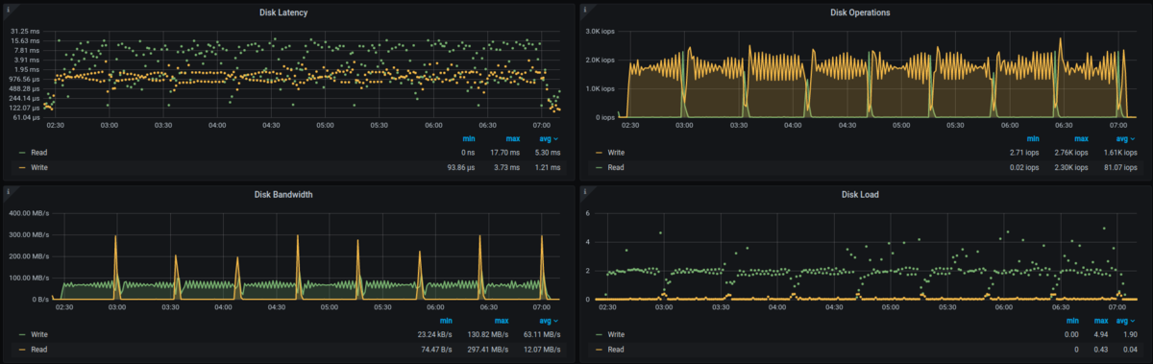The image size is (1153, 364).
Task: Pick color for Write in Disk Bandwidth legend
Action: click(21, 334)
